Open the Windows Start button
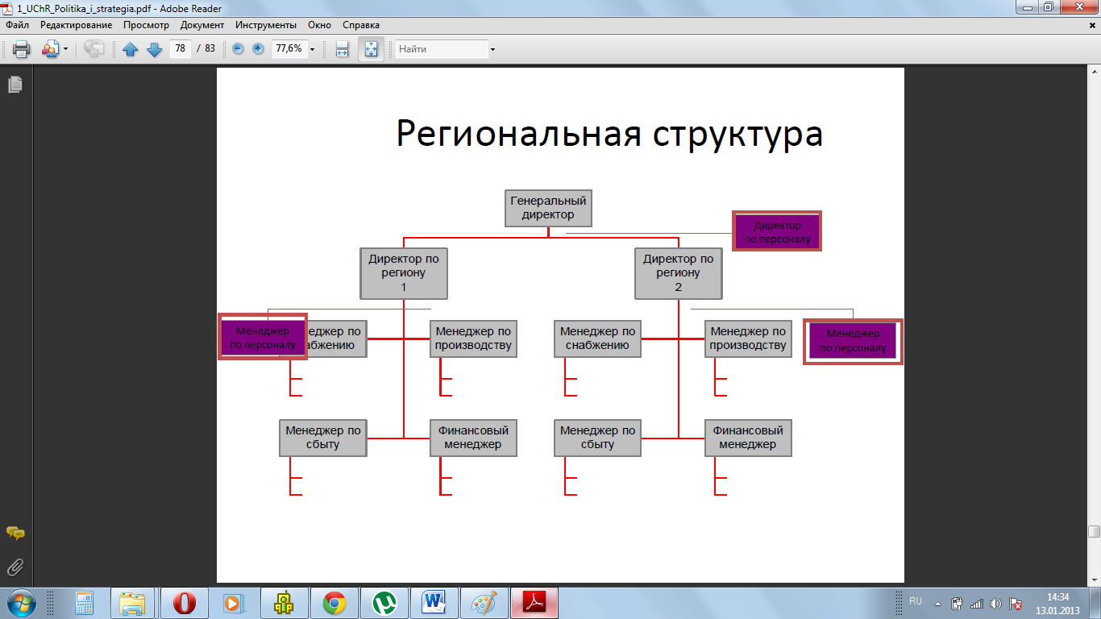The image size is (1101, 619). pyautogui.click(x=19, y=603)
